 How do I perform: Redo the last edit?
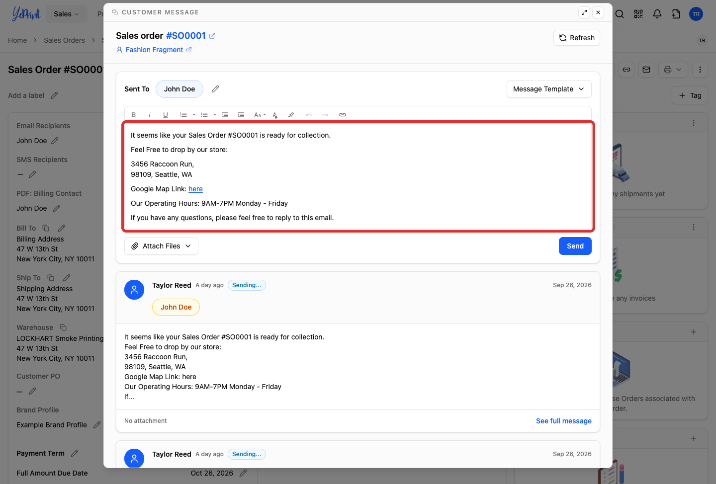[325, 115]
